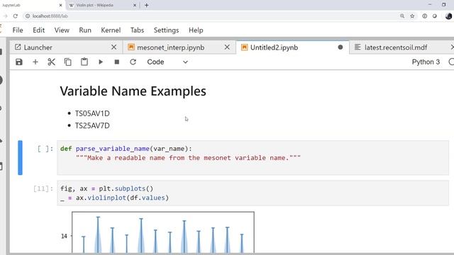This screenshot has width=454, height=255.
Task: Paste cell from clipboard icon
Action: click(84, 62)
